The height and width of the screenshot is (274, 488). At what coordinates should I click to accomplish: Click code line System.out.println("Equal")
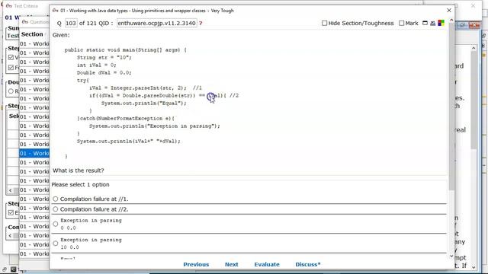point(144,104)
